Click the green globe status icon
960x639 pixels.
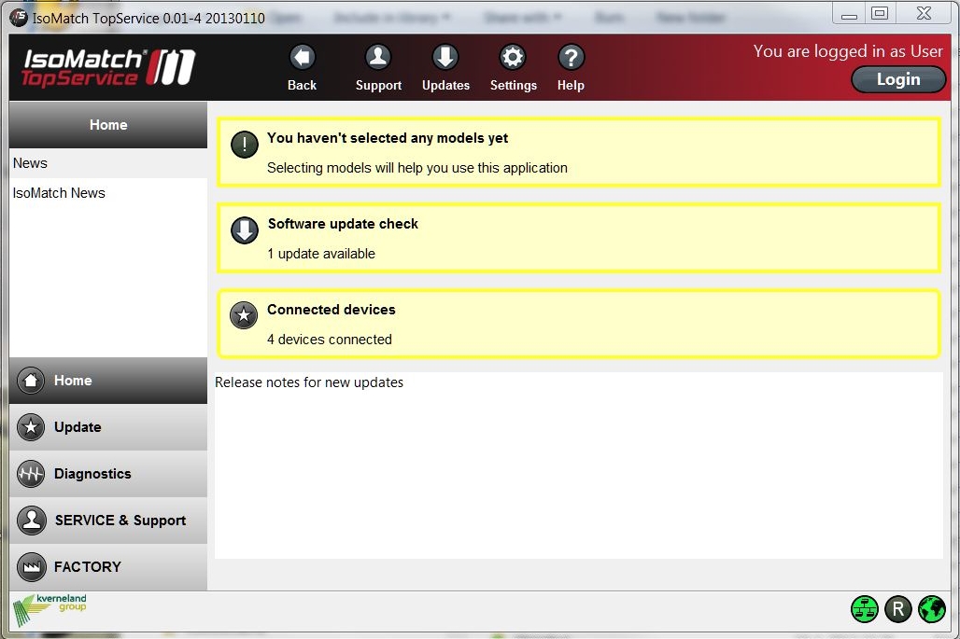pos(932,609)
